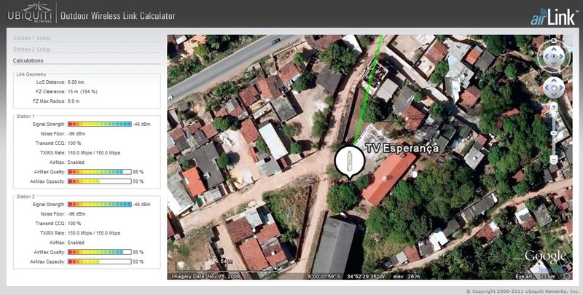Click Station 1 Signal Strength bar

(100, 124)
